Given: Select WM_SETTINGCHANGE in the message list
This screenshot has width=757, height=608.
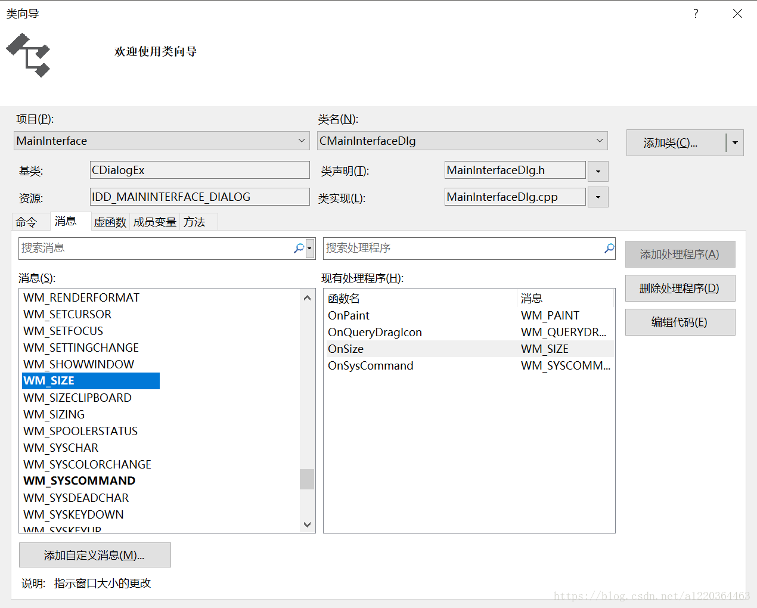Looking at the screenshot, I should coord(81,348).
